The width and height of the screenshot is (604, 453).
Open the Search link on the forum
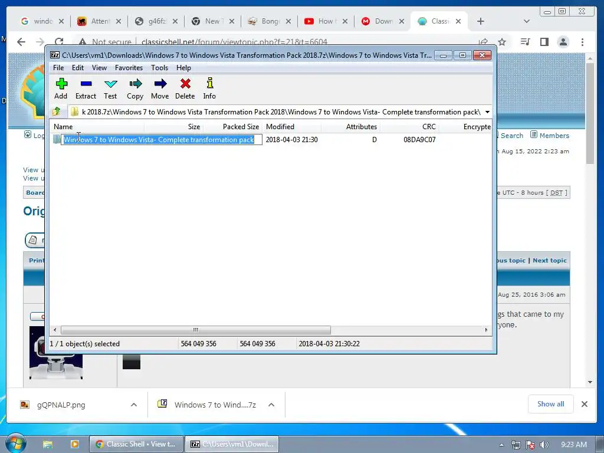tap(512, 136)
